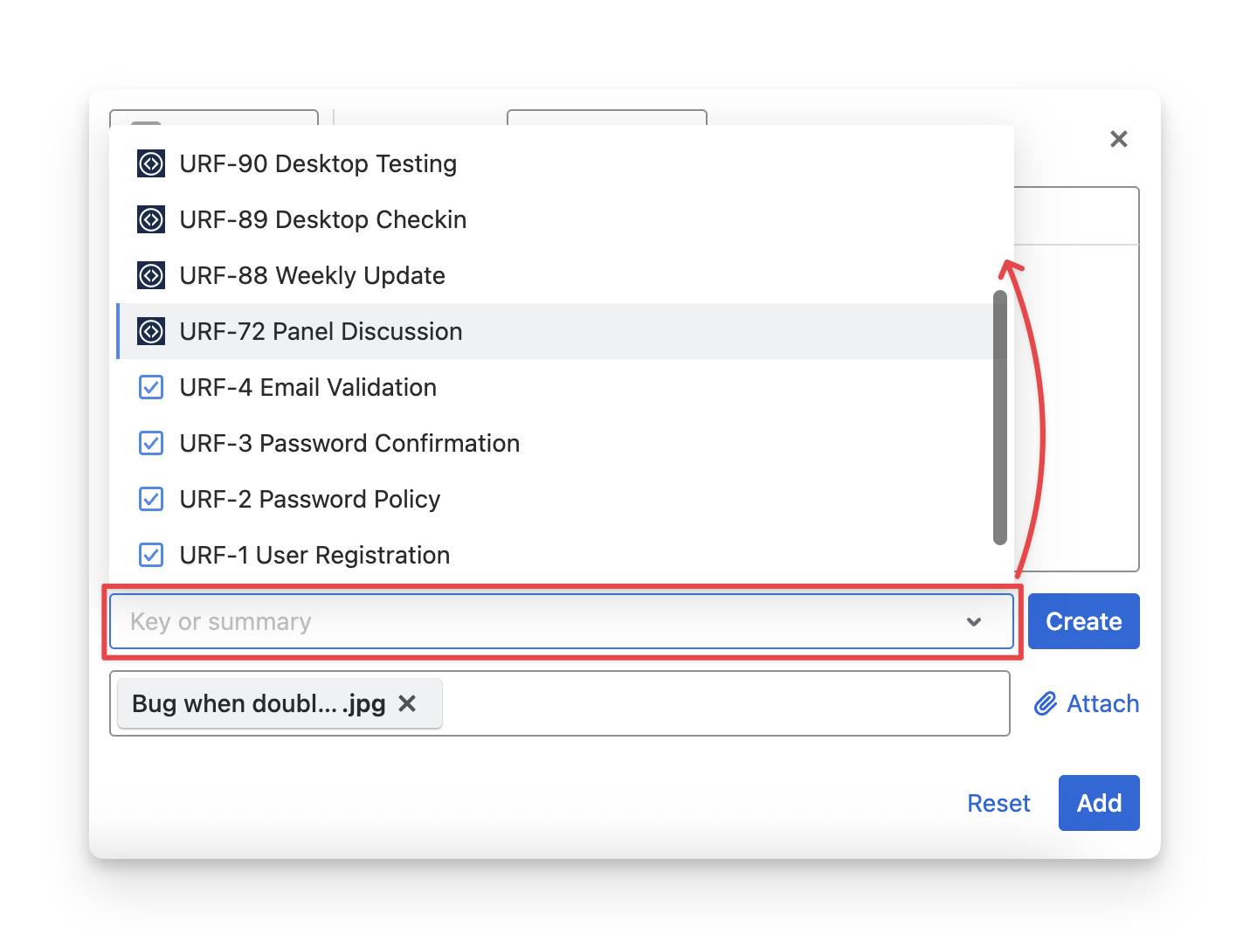Focus the Key or summary search field
Image resolution: width=1250 pixels, height=948 pixels.
[x=524, y=622]
